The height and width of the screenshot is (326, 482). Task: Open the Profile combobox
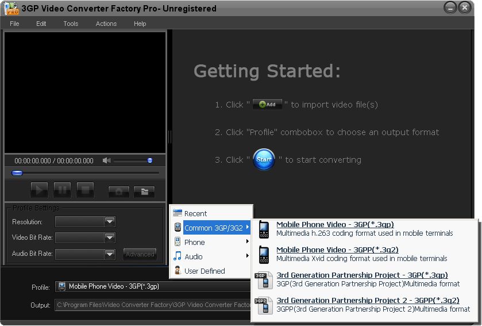pyautogui.click(x=153, y=286)
